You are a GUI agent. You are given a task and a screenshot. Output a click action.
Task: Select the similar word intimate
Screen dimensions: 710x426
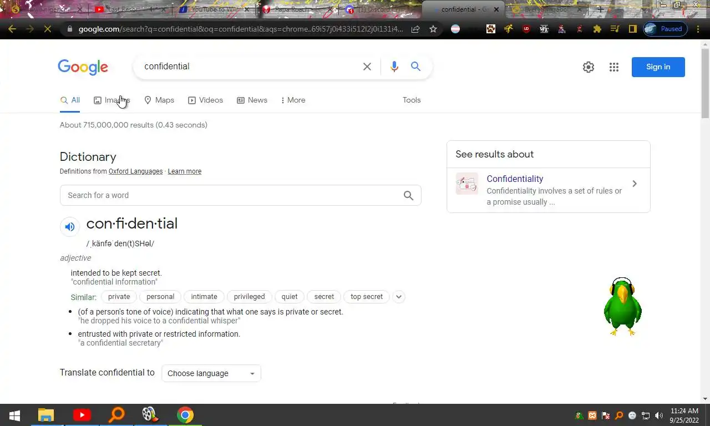click(204, 297)
